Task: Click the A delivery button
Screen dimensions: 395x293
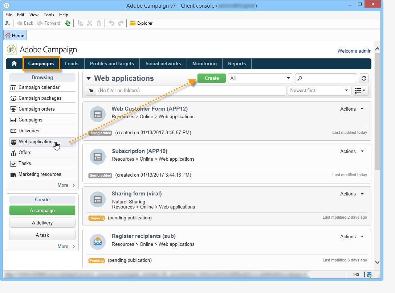Action: coord(42,223)
